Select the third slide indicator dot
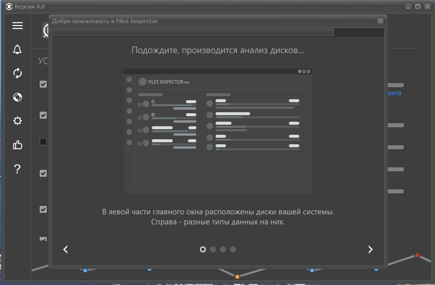The width and height of the screenshot is (435, 285). point(223,249)
